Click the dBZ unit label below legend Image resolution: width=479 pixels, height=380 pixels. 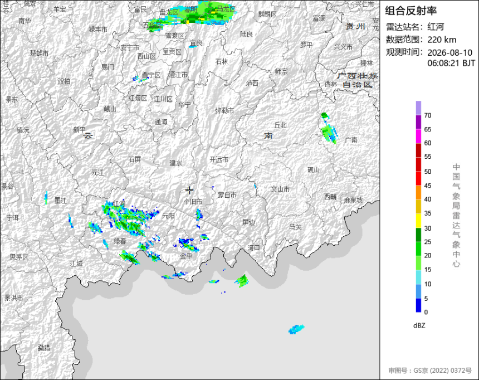[x=419, y=325]
